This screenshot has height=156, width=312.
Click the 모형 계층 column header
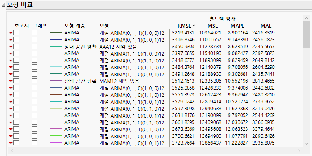click(74, 26)
